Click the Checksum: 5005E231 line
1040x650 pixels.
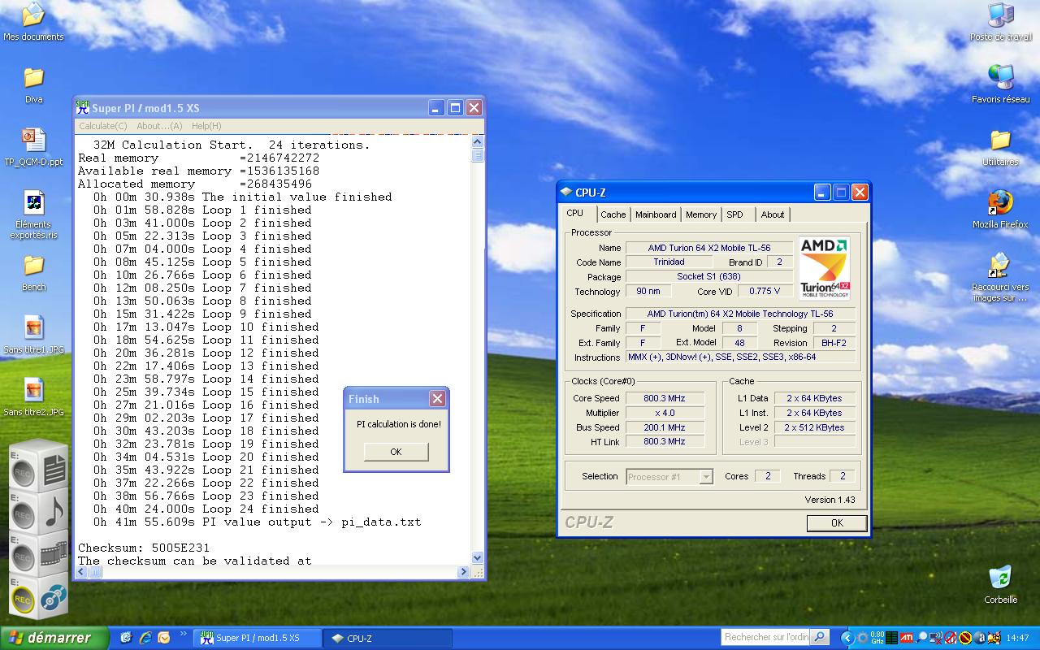coord(144,548)
